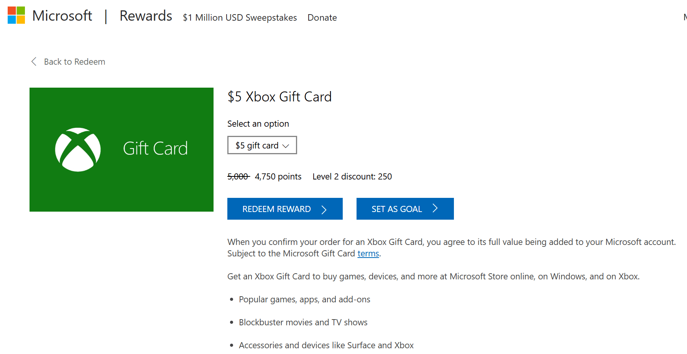Click the Back to Redeem link

pos(74,61)
